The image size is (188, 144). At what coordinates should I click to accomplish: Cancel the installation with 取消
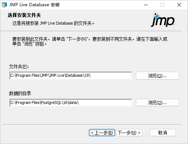click(163, 133)
